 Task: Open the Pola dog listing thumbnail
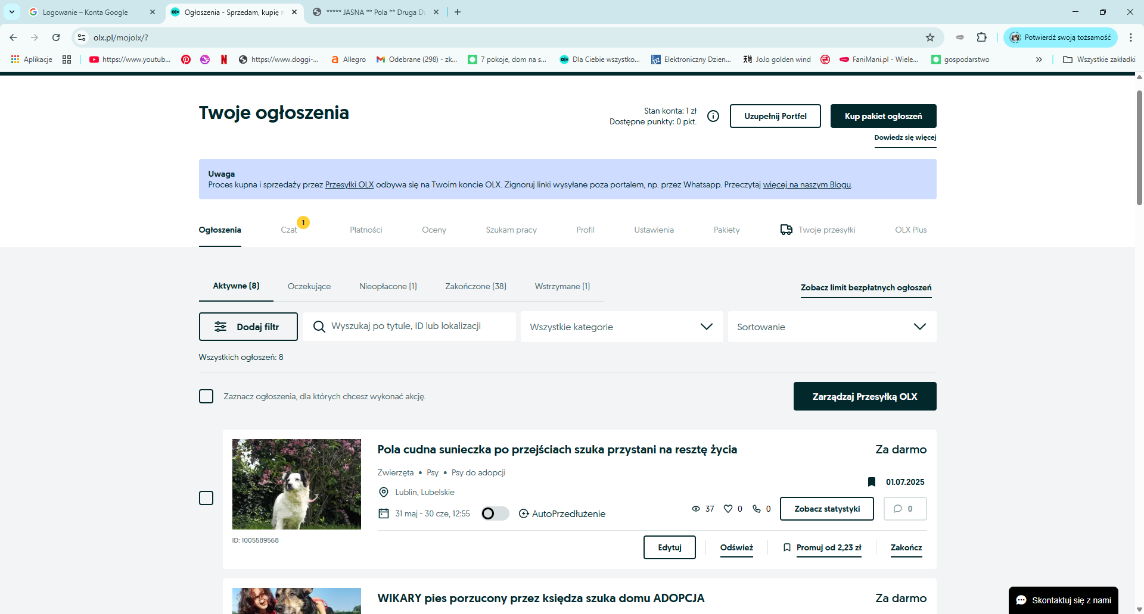(x=297, y=484)
